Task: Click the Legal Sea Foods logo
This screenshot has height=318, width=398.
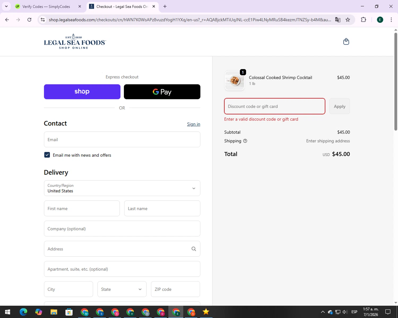Action: click(x=75, y=42)
